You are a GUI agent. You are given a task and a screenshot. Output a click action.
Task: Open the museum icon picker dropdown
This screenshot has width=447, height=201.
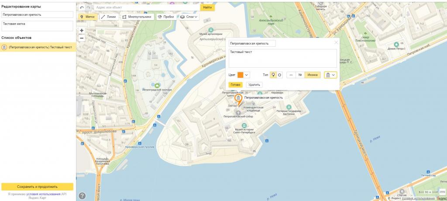(330, 75)
